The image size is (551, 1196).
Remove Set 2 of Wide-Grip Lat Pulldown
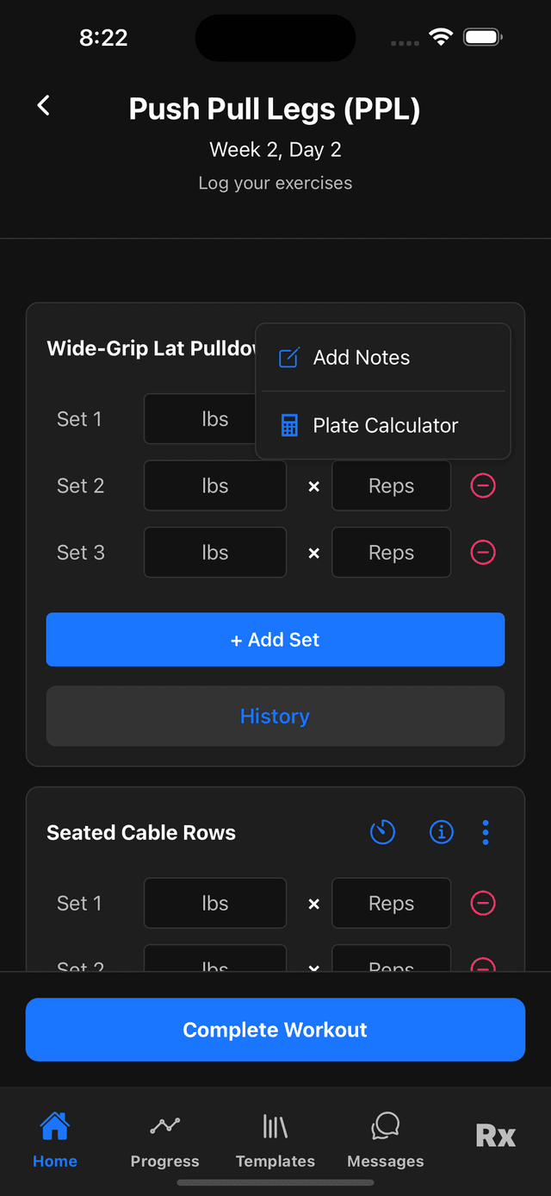[483, 485]
